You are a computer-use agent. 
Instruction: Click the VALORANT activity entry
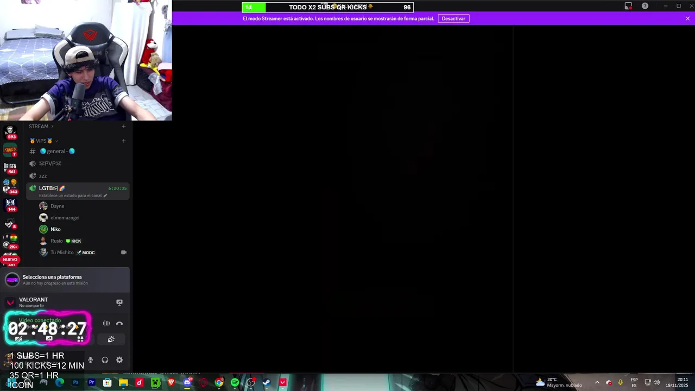pyautogui.click(x=33, y=302)
